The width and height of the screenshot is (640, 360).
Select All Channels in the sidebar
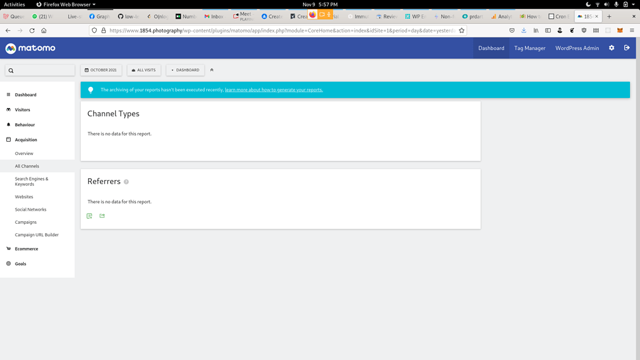coord(28,166)
